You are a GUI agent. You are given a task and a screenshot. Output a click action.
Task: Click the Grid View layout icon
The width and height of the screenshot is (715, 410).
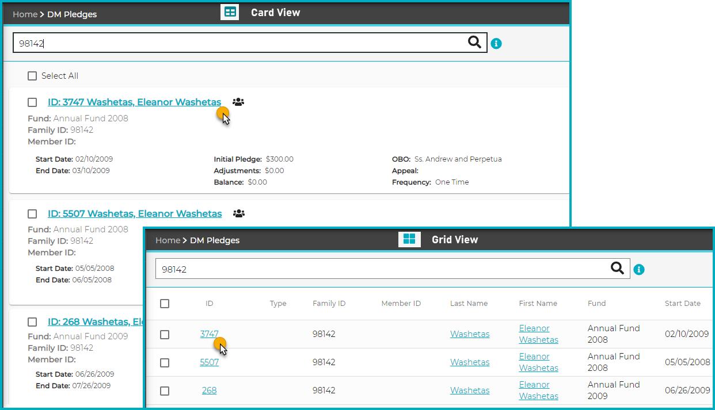click(x=409, y=239)
